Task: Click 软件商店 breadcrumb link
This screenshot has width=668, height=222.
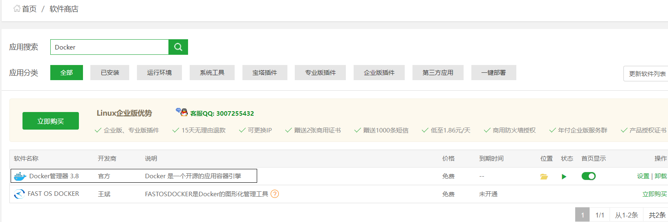Action: (x=64, y=9)
